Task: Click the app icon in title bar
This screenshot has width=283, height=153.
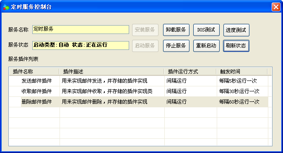Action: coord(6,7)
